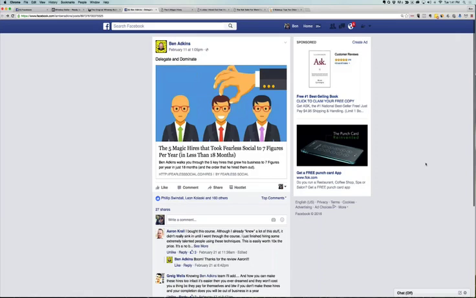Open the post-as identity dropdown
This screenshot has width=476, height=298.
click(283, 187)
